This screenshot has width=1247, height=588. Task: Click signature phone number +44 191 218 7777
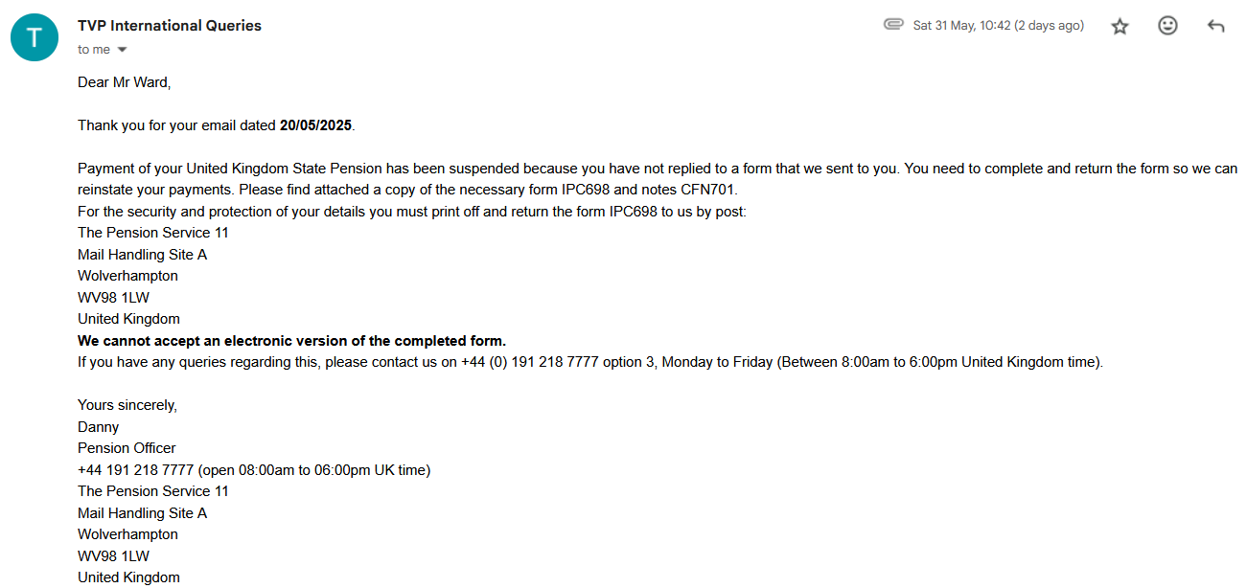(x=137, y=470)
